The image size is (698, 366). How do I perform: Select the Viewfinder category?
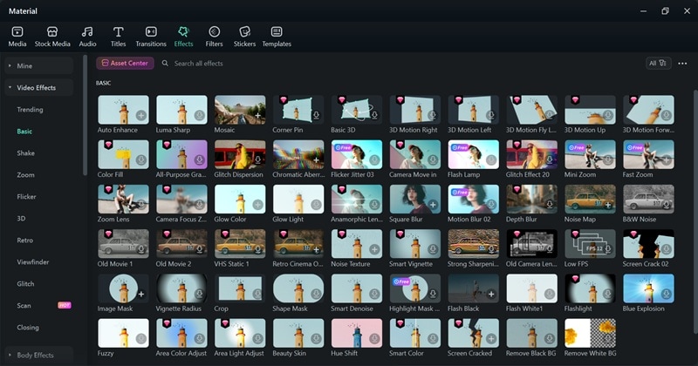point(33,262)
